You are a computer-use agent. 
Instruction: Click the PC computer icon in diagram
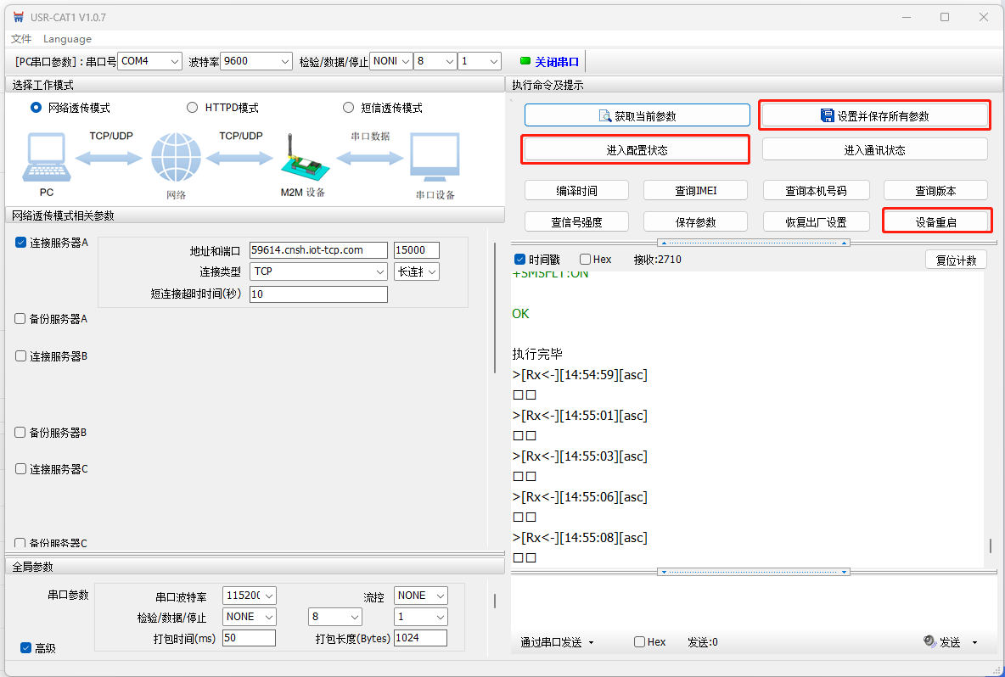coord(46,159)
